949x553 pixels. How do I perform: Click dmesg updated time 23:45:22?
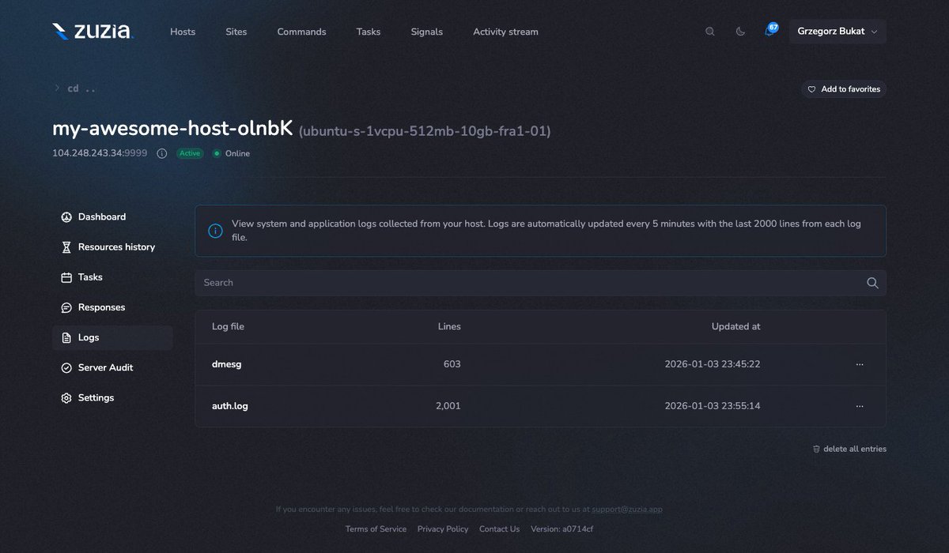pos(713,364)
